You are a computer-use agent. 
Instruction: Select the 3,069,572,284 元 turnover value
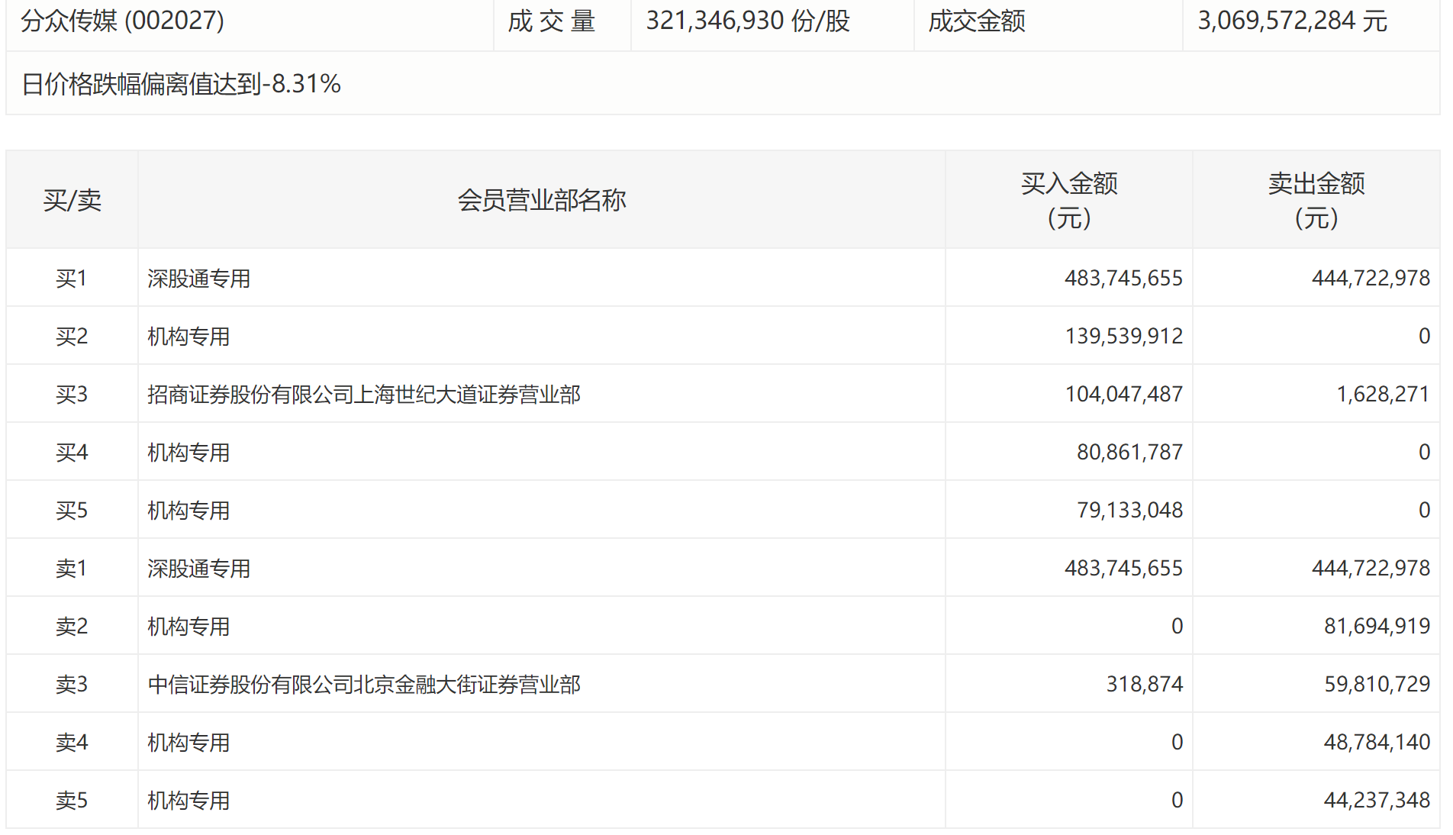coord(1292,21)
